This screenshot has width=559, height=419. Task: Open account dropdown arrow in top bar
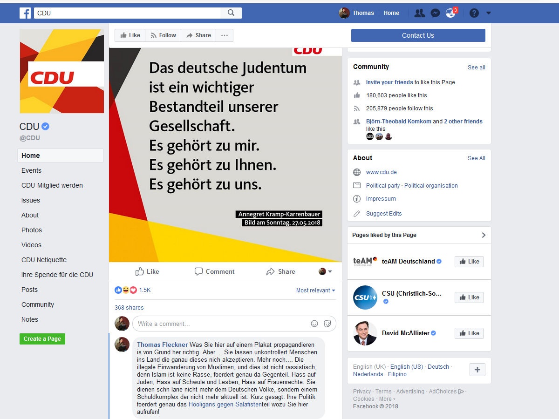point(489,13)
